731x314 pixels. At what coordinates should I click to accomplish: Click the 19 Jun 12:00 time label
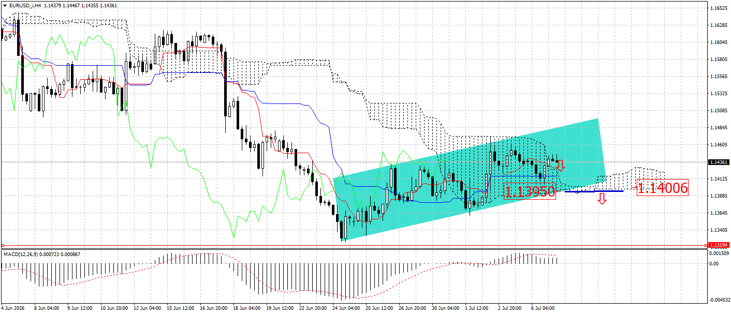click(281, 308)
